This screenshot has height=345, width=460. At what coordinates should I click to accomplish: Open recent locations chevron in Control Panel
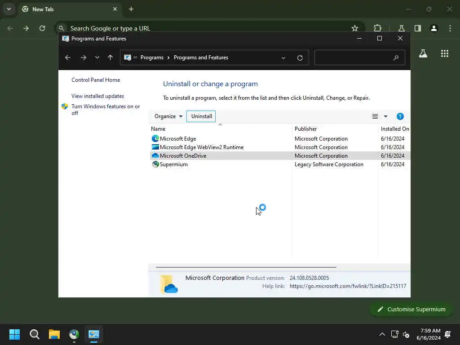(x=97, y=57)
